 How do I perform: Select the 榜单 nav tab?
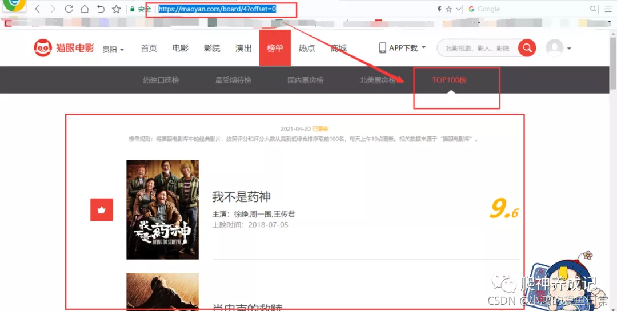click(275, 48)
